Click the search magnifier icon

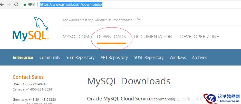click(x=139, y=19)
